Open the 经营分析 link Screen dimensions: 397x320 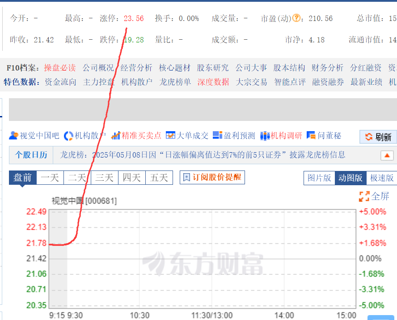[136, 68]
